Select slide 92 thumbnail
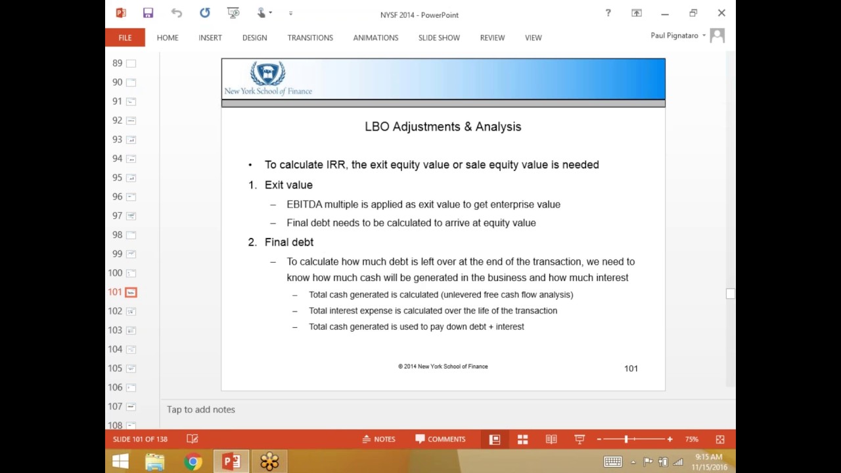This screenshot has height=473, width=841. tap(131, 120)
